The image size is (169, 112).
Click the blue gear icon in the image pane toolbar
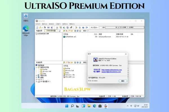[x=78, y=31]
